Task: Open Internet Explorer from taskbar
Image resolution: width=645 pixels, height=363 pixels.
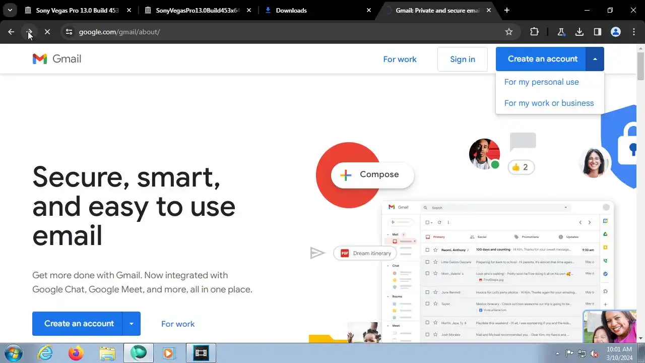Action: (x=45, y=353)
